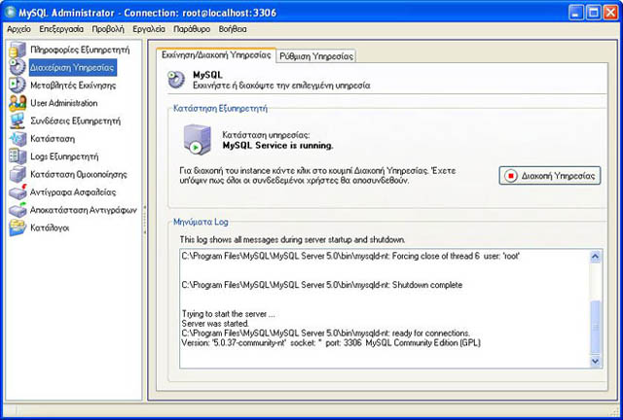Screen dimensions: 623x420
Task: Open the Κατάσταση health pulse icon
Action: pos(18,139)
